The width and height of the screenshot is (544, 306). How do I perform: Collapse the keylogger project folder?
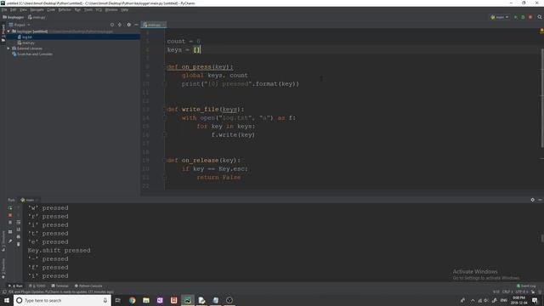[x=8, y=31]
